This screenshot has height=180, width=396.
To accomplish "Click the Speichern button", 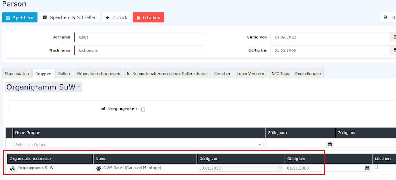I will [20, 17].
